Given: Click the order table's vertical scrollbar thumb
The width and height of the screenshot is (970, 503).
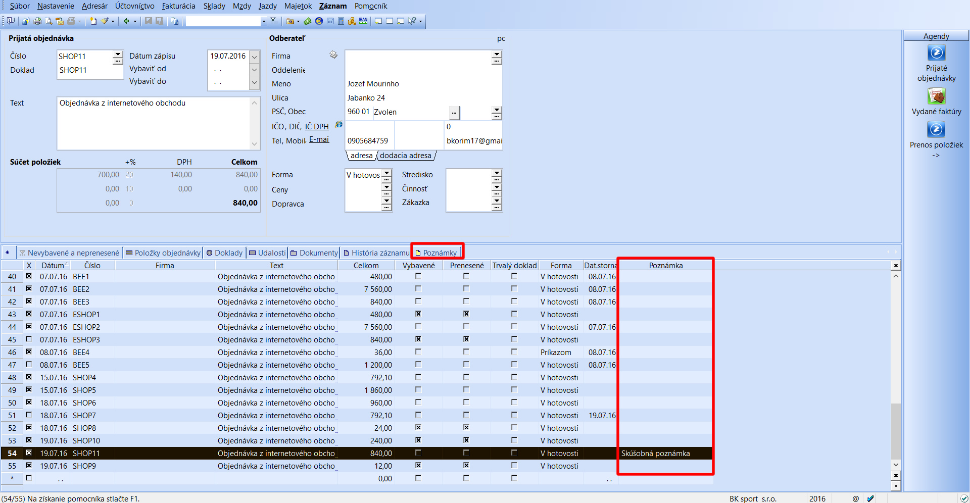Looking at the screenshot, I should click(896, 430).
